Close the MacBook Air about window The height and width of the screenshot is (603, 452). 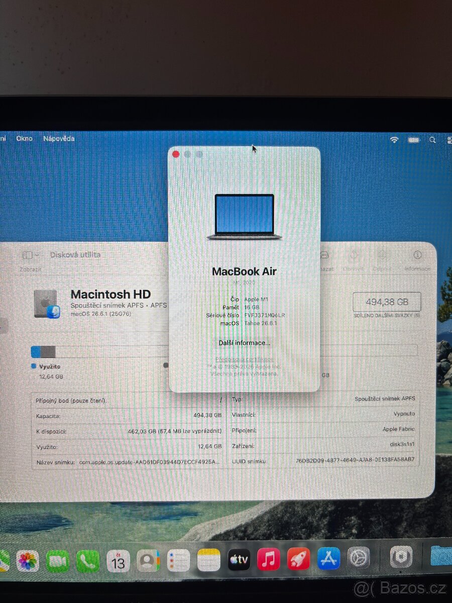176,154
